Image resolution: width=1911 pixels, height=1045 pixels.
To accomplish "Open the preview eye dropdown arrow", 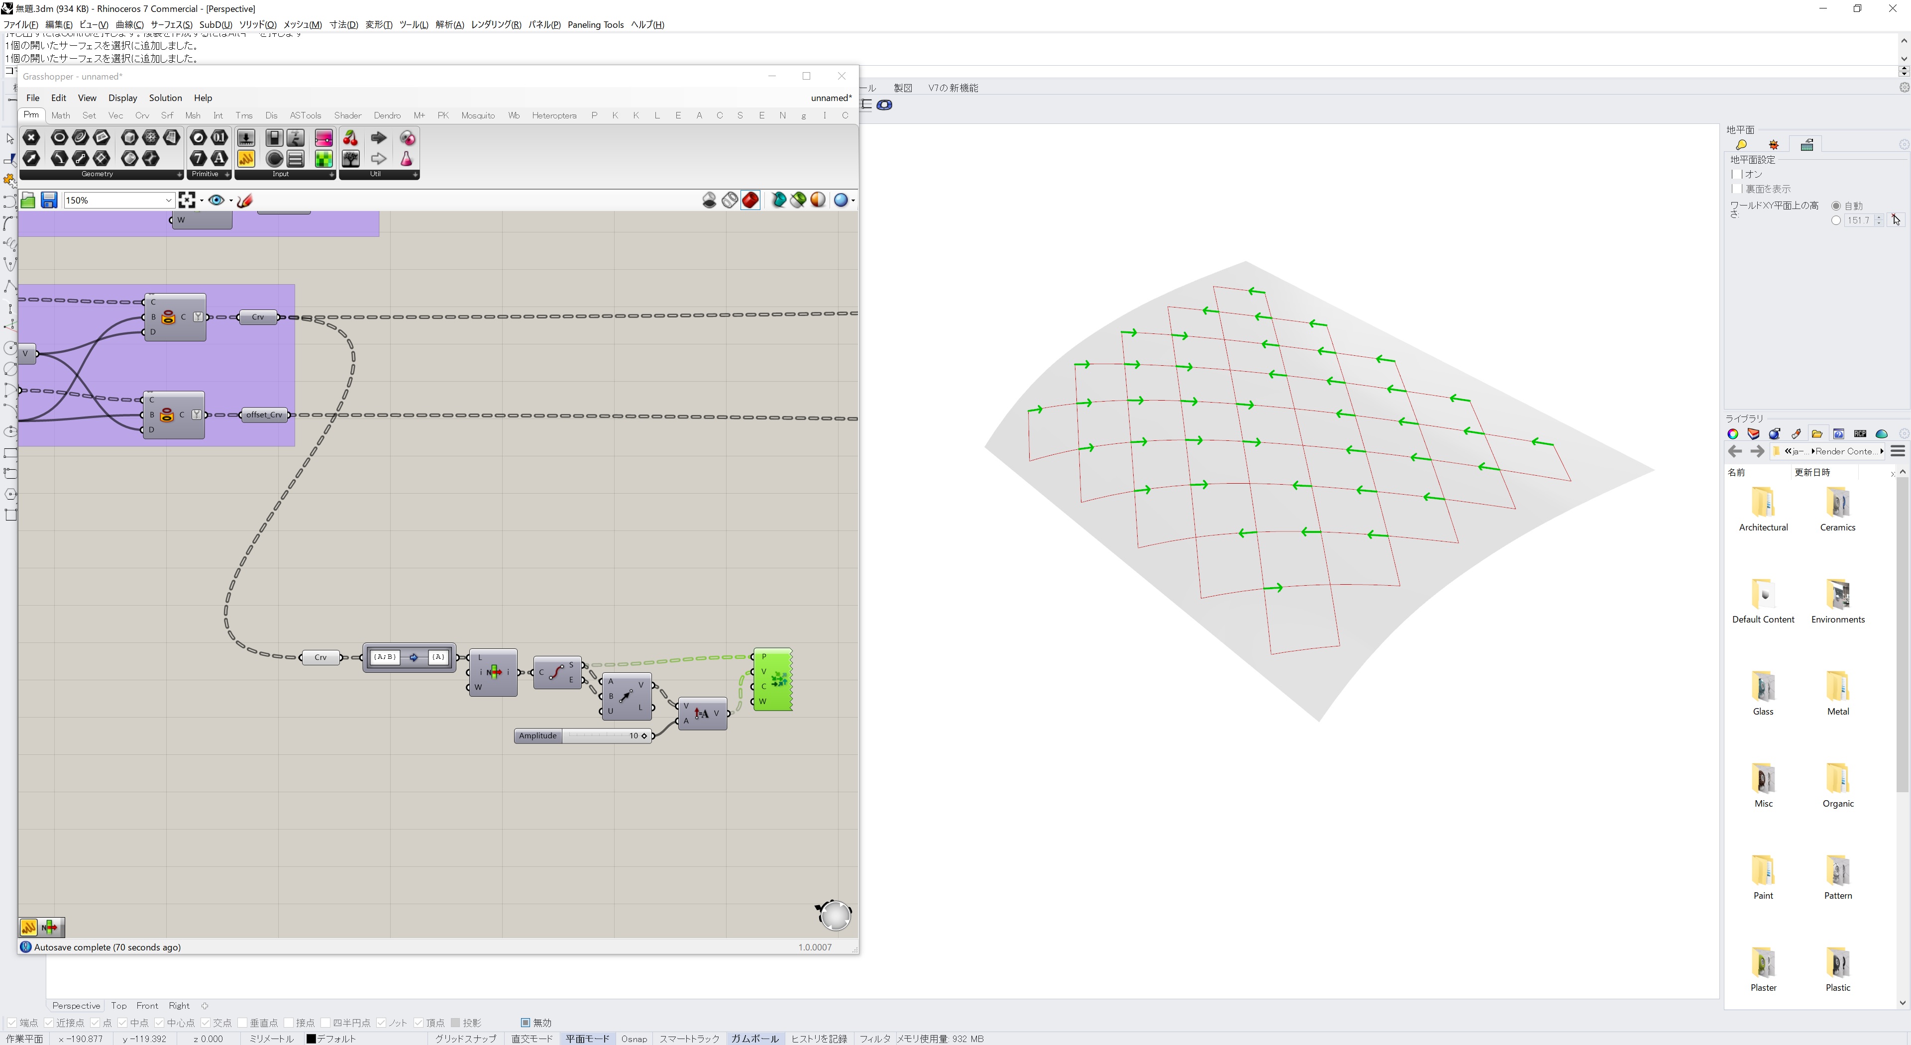I will point(231,200).
